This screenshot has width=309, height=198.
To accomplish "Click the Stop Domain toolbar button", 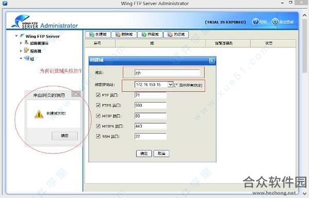I will [176, 34].
